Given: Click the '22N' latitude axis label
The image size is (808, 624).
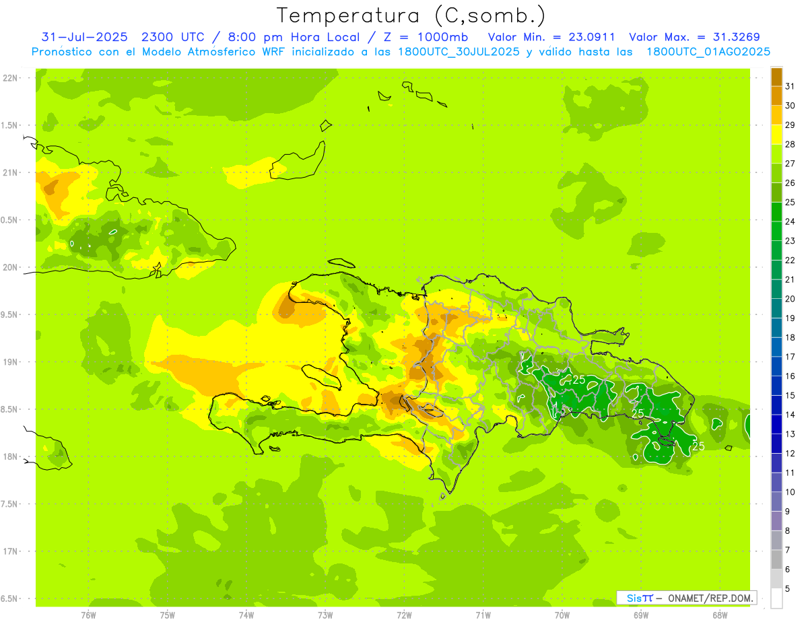Looking at the screenshot, I should [10, 78].
